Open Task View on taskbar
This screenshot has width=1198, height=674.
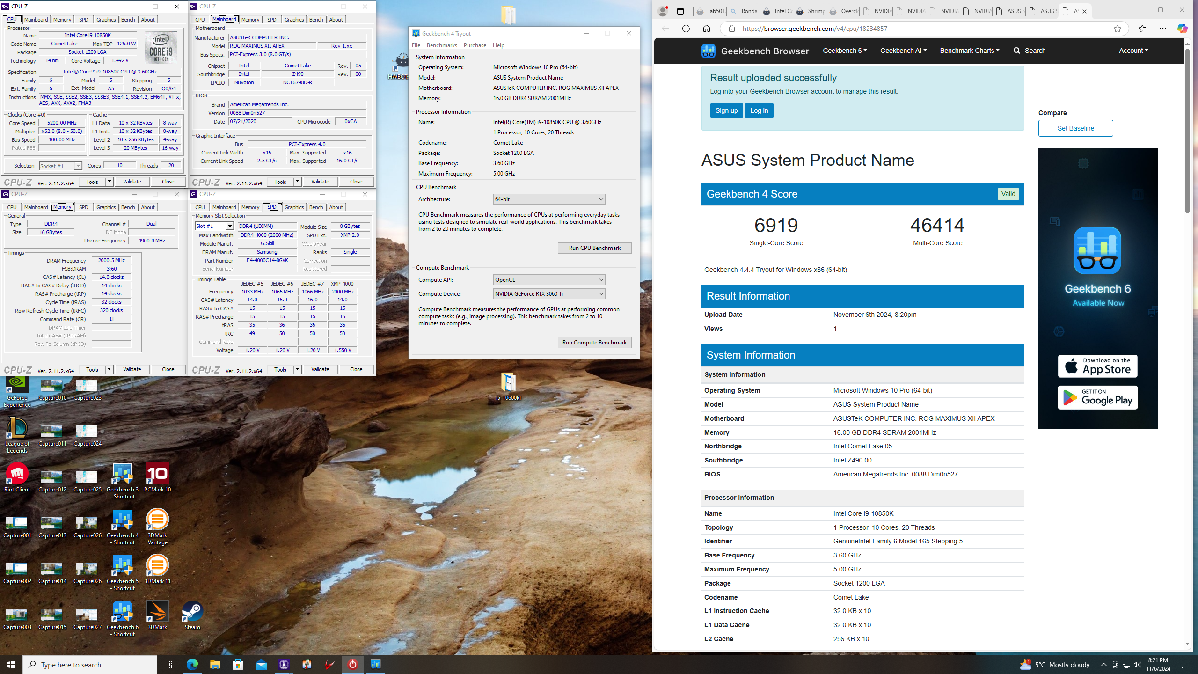tap(168, 664)
